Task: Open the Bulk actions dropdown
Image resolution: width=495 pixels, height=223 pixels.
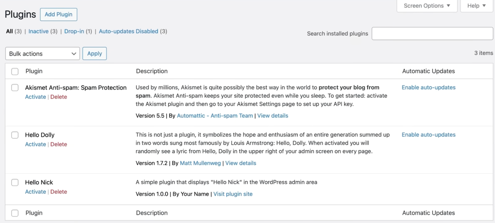Action: (42, 53)
